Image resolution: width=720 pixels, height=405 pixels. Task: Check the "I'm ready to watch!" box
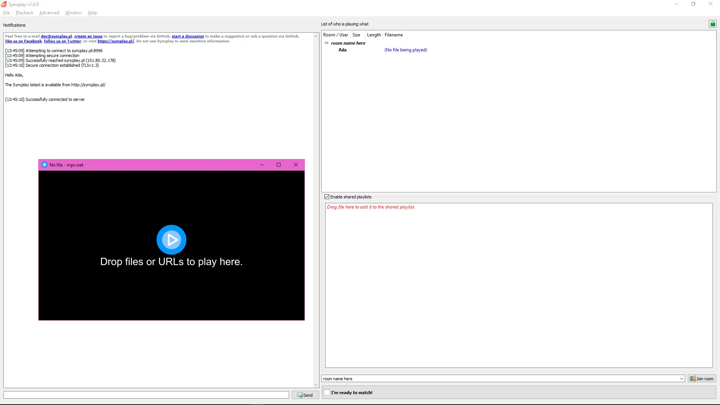click(x=327, y=392)
